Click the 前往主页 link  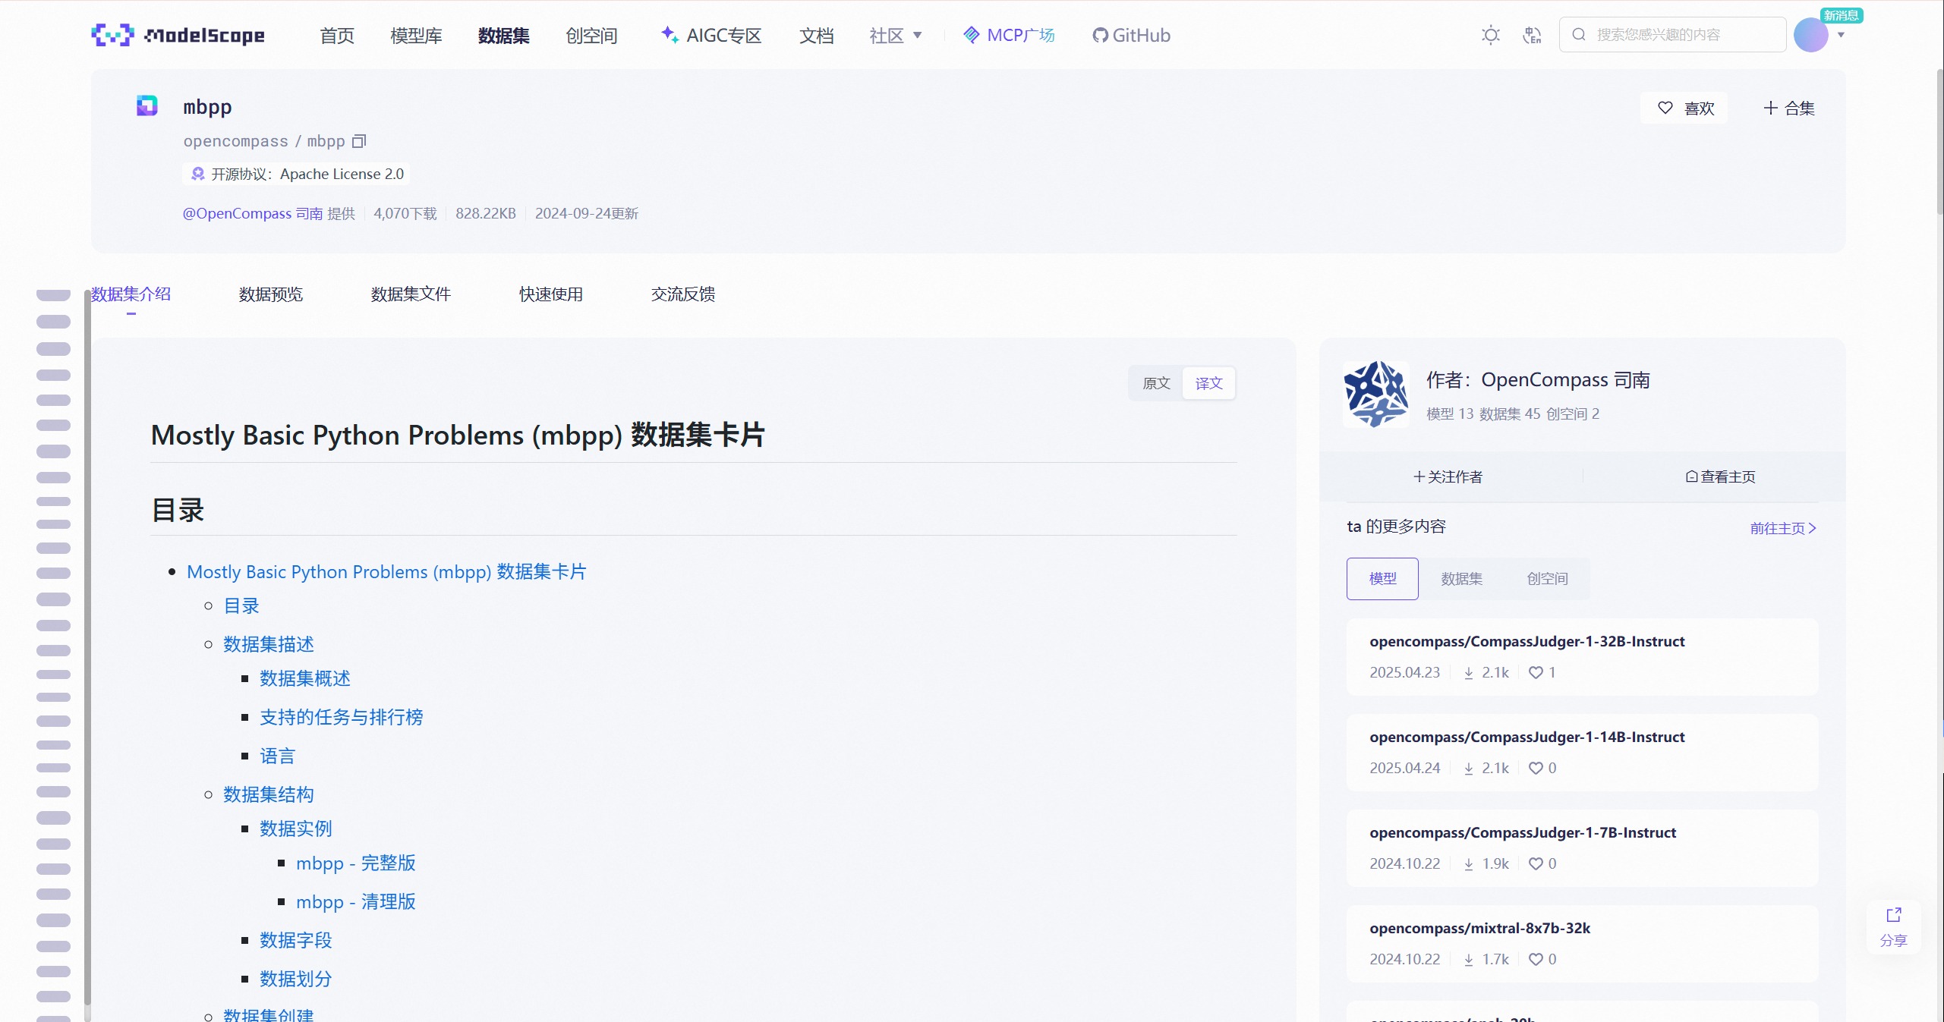[x=1783, y=528]
